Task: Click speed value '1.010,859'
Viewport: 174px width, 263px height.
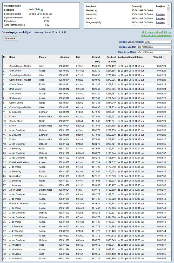Action: point(111,259)
